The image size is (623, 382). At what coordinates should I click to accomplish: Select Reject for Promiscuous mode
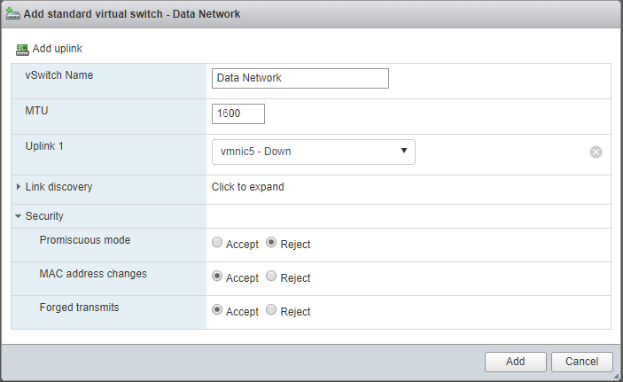pyautogui.click(x=271, y=243)
